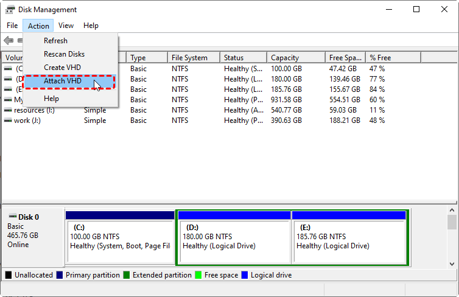Click the scroll up arrow in disk pane
Screen dimensions: 459x297
[452, 210]
